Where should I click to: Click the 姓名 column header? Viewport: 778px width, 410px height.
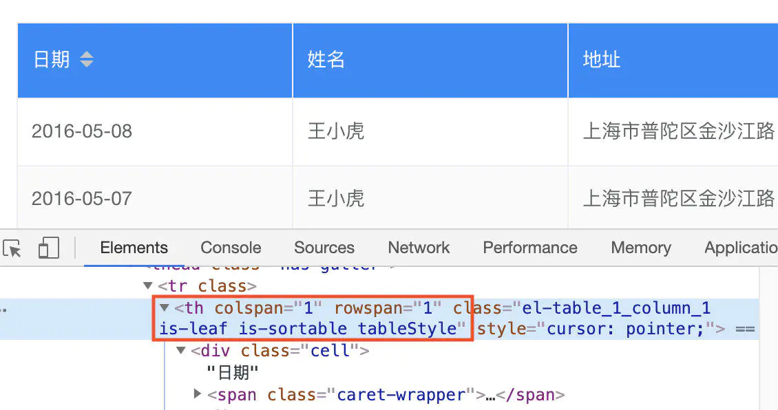326,60
